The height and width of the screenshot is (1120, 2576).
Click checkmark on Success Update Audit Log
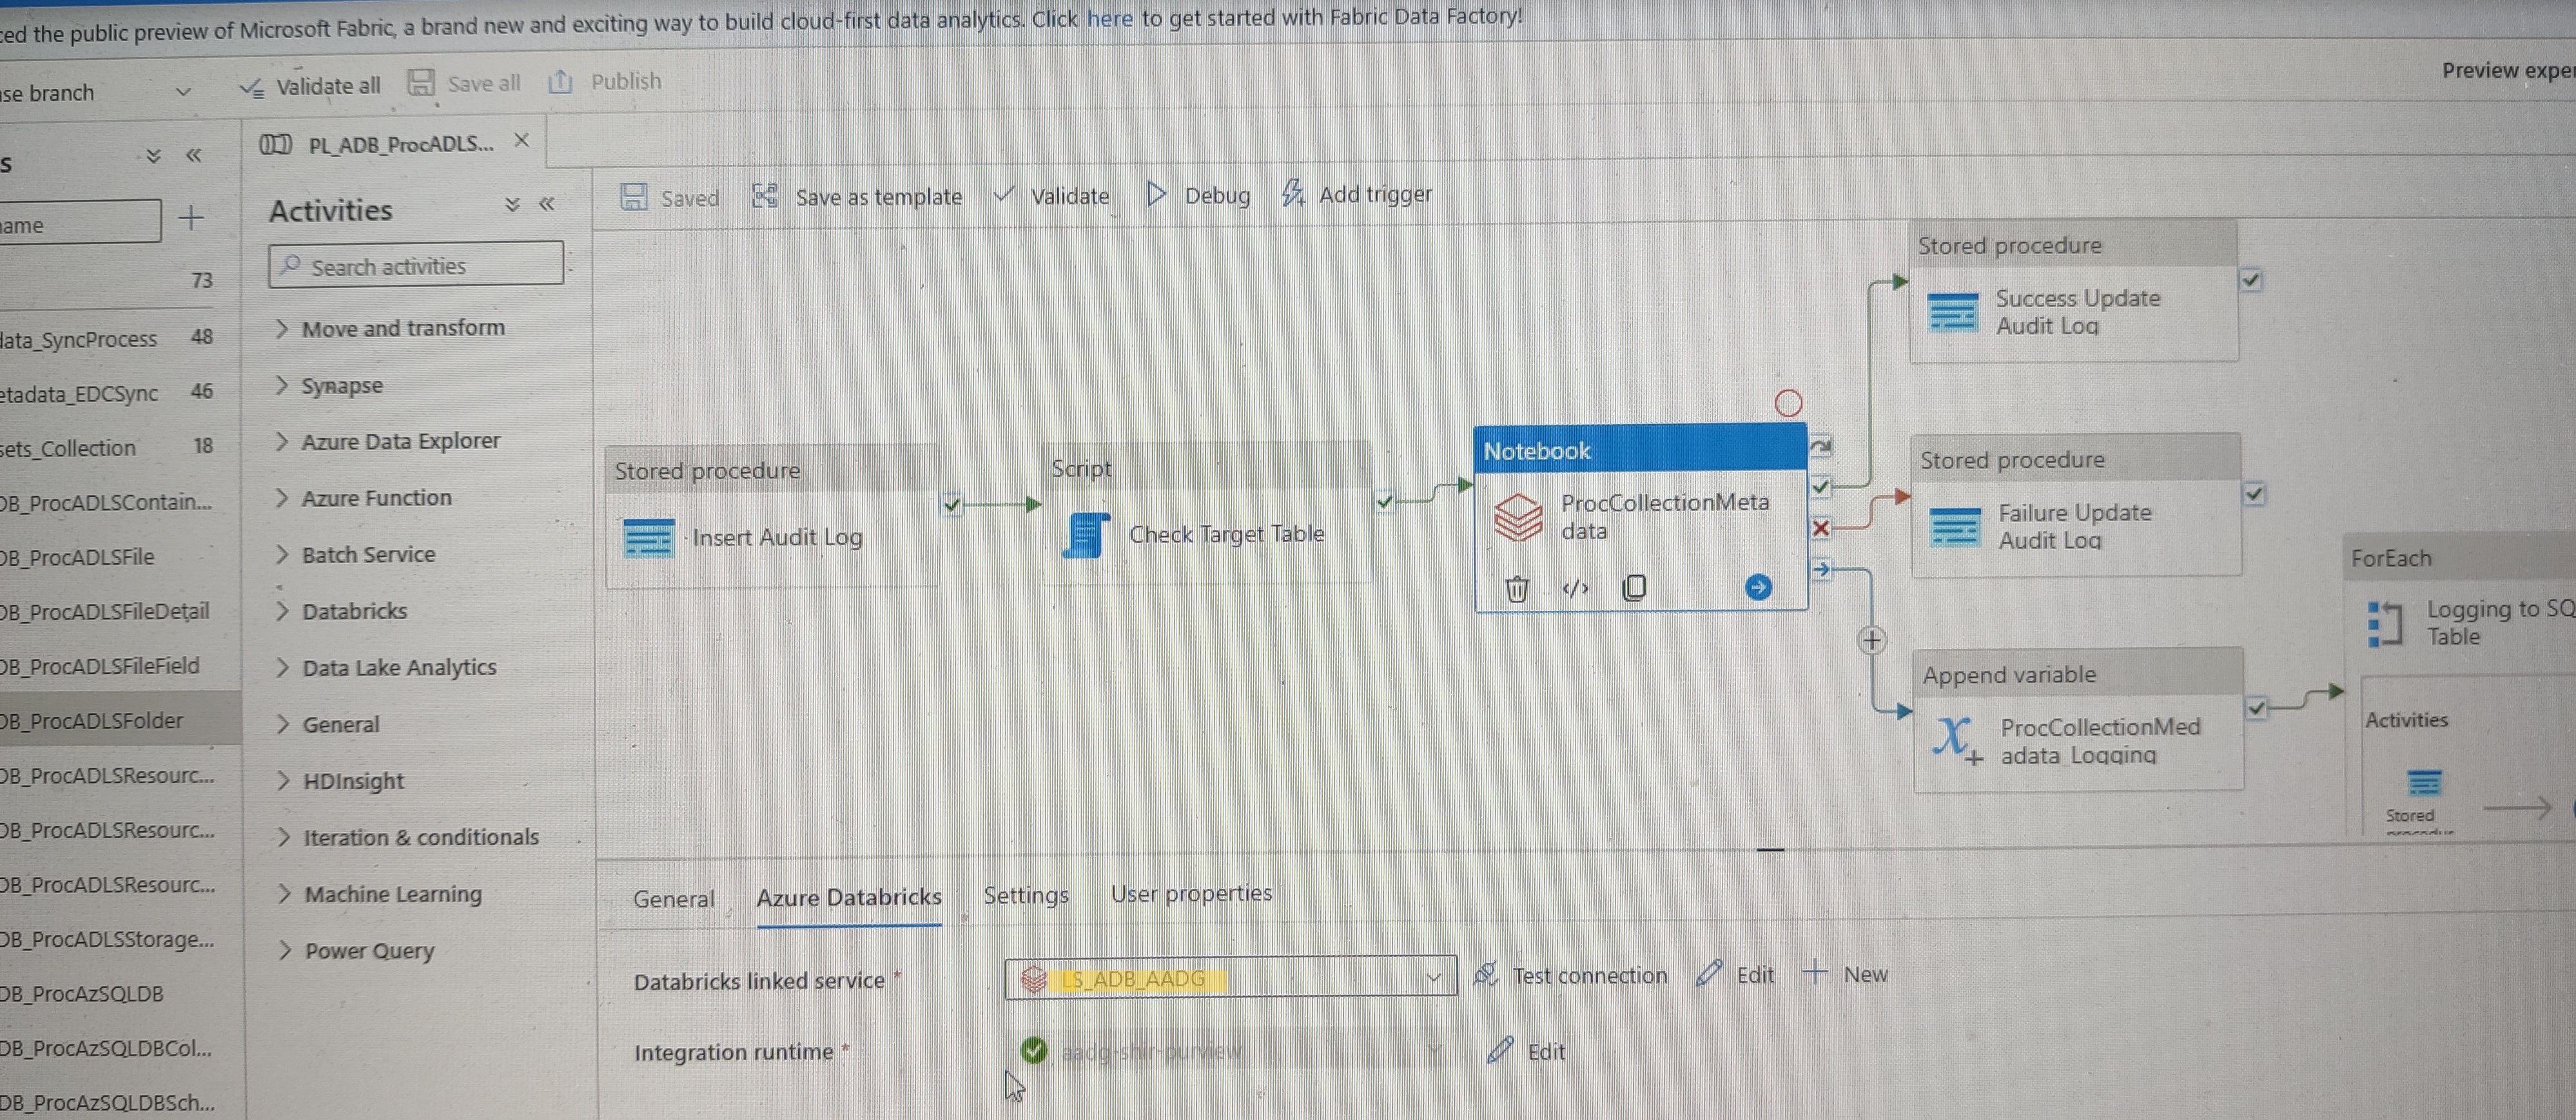click(x=2250, y=280)
